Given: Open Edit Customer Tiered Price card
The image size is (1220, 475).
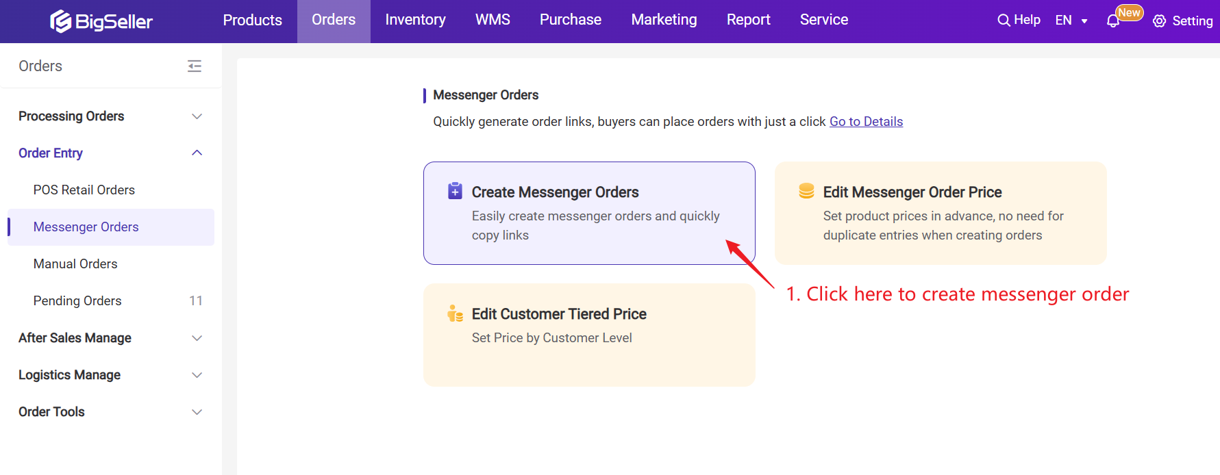Looking at the screenshot, I should coord(589,335).
